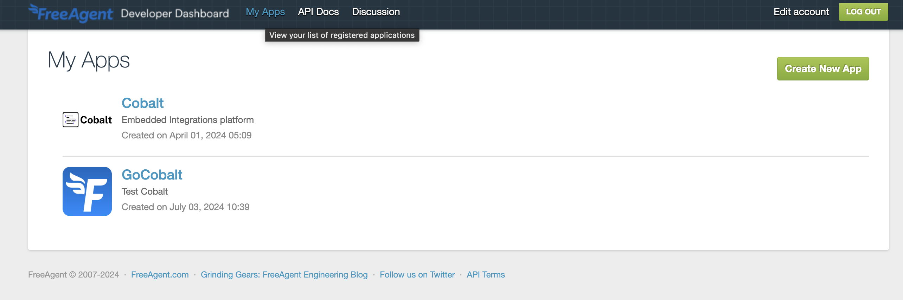This screenshot has height=300, width=903.
Task: Click 'Created on July 03, 2024 10:39'
Action: click(186, 207)
